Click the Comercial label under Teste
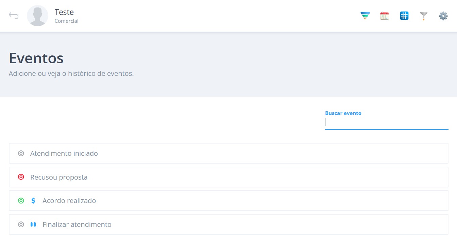The height and width of the screenshot is (249, 457). pos(67,21)
